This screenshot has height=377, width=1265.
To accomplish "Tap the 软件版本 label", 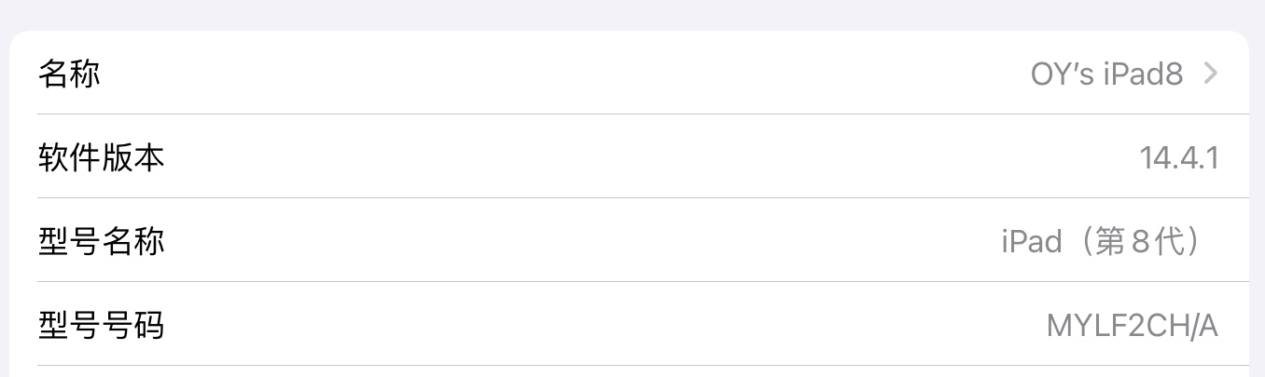I will click(x=101, y=157).
